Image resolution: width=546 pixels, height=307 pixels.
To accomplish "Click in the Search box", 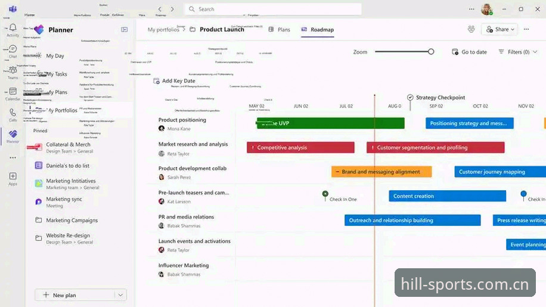I will coord(273,9).
